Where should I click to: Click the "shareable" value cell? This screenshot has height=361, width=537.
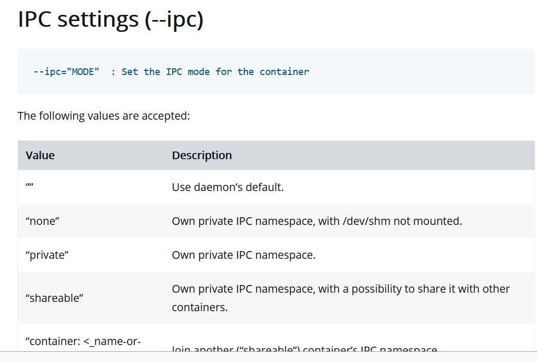point(55,298)
